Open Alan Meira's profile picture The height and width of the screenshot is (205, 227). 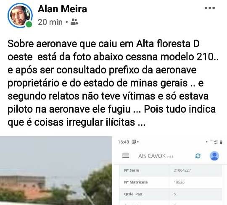pyautogui.click(x=20, y=16)
